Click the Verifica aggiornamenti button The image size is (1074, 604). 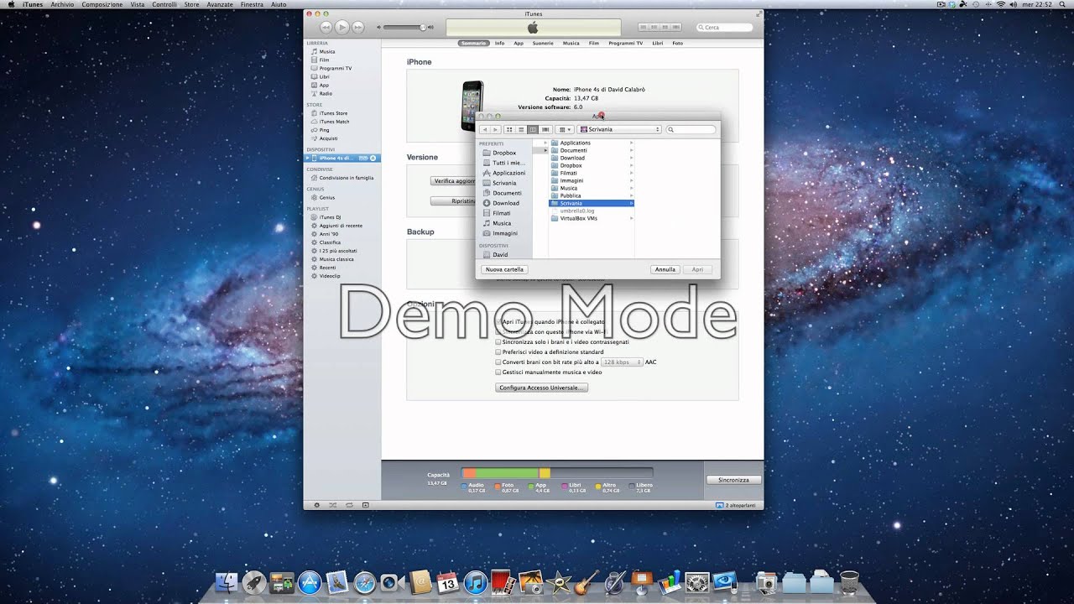(x=454, y=181)
